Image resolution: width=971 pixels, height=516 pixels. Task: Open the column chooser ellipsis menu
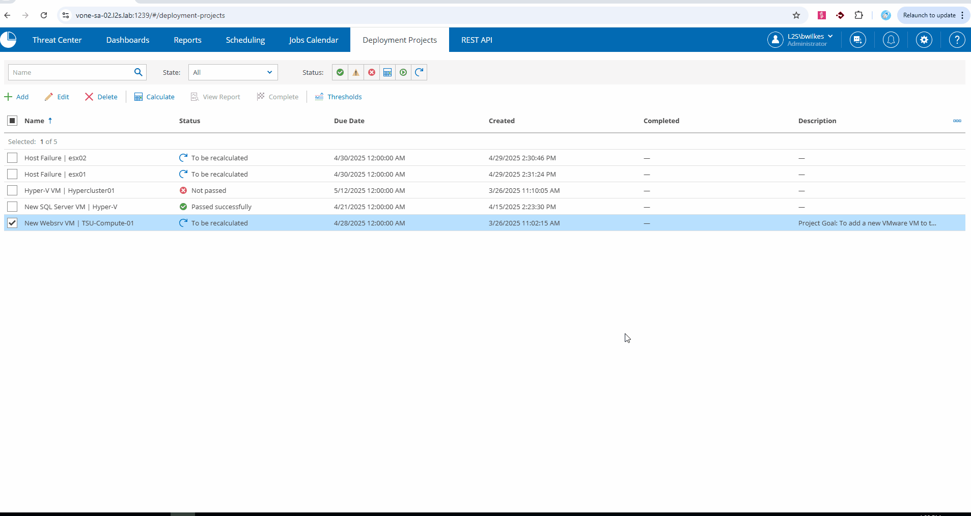click(x=957, y=121)
